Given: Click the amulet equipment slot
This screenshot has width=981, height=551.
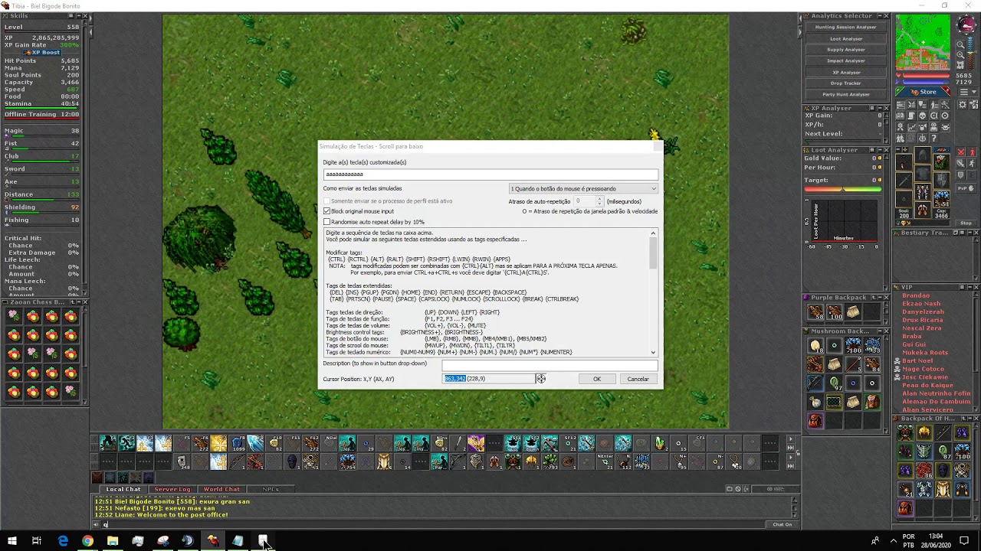Looking at the screenshot, I should 904,162.
